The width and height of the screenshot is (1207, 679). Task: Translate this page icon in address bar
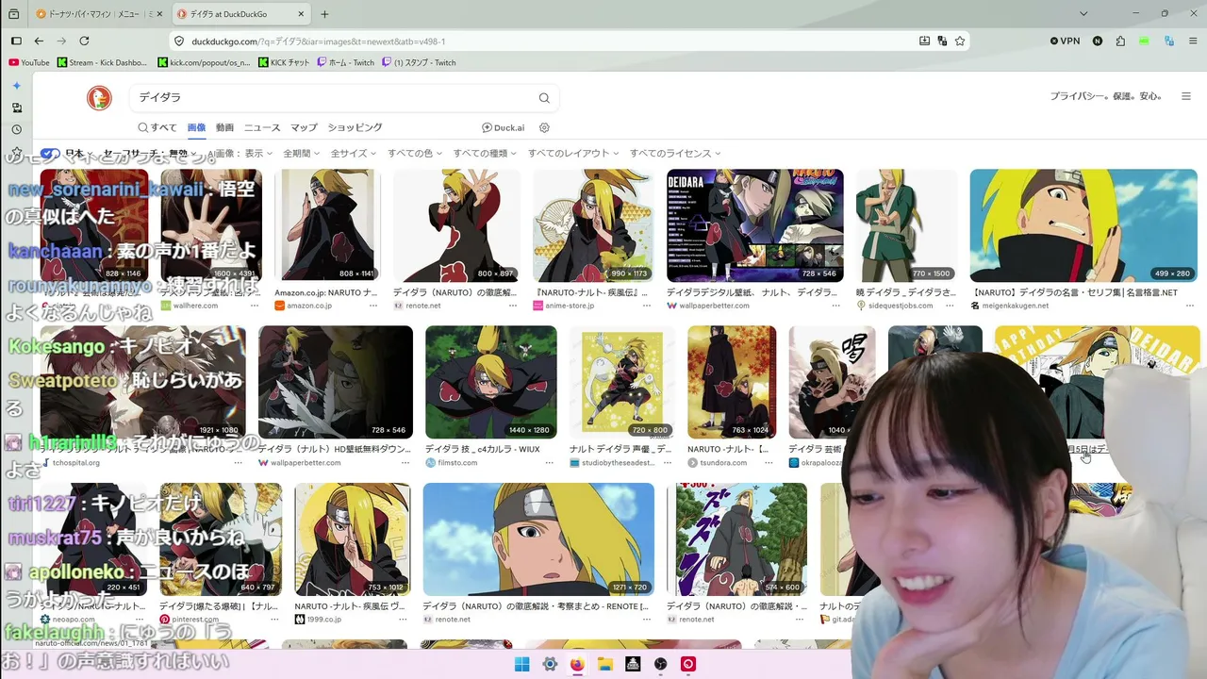[942, 41]
